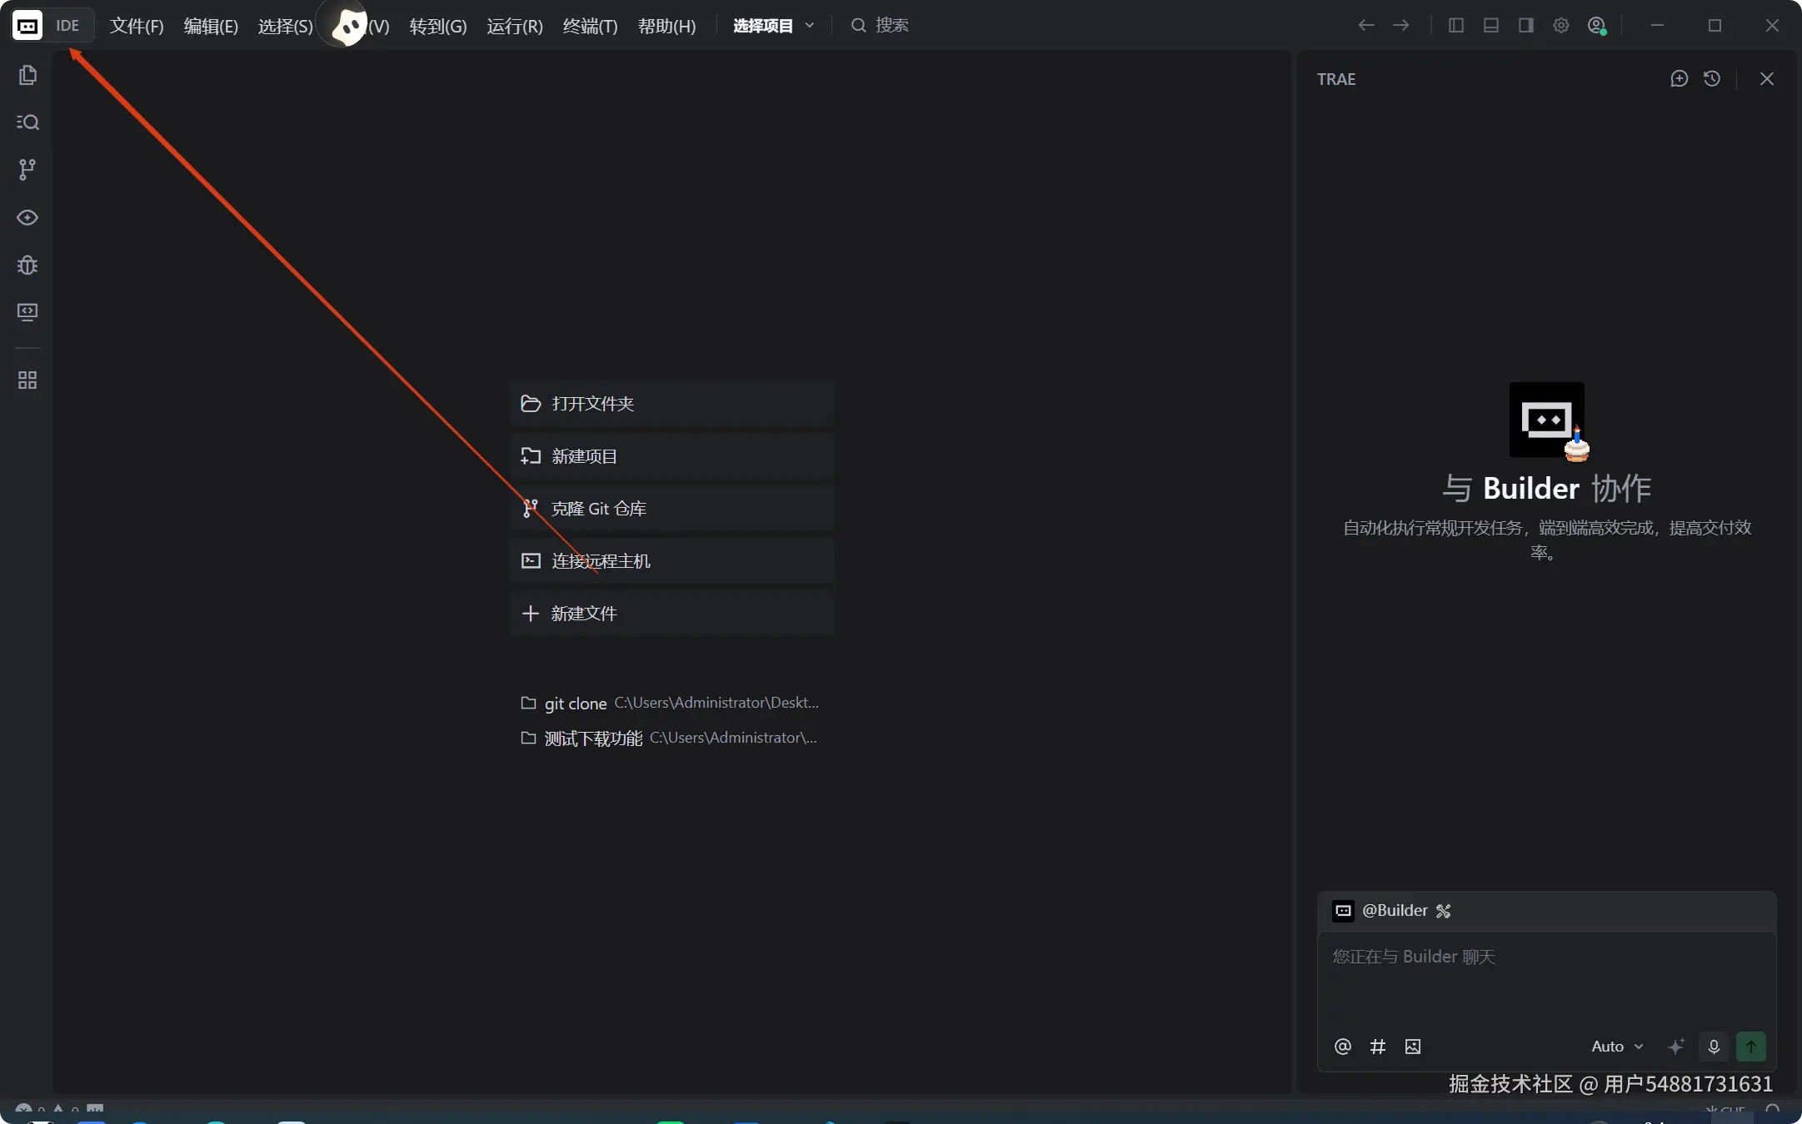
Task: Open Remote Explorer monitor icon
Action: [x=27, y=312]
